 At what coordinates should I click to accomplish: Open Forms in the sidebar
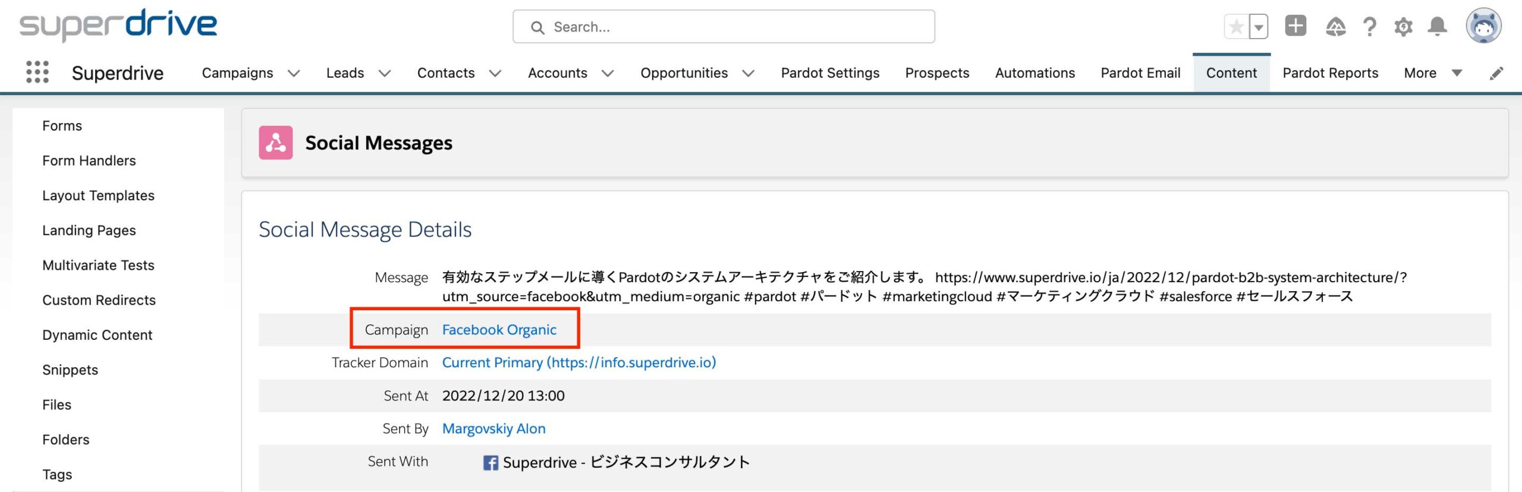(x=62, y=126)
